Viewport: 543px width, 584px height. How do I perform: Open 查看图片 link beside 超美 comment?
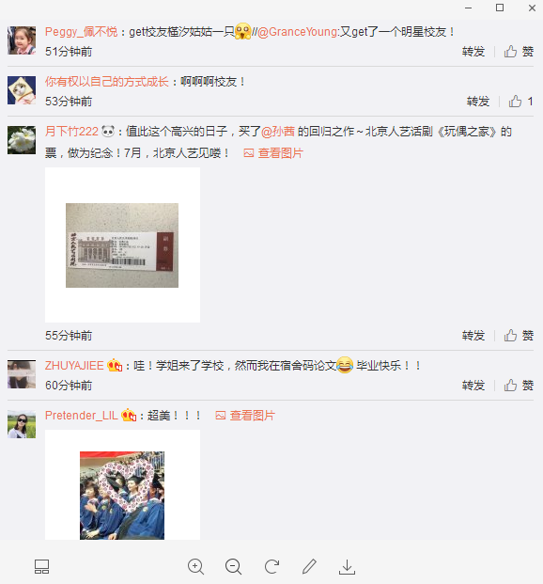[245, 416]
